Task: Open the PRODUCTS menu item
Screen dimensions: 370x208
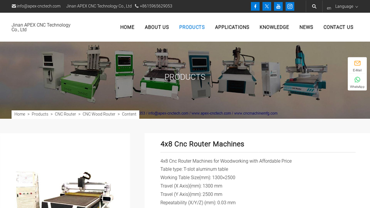Action: 192,27
